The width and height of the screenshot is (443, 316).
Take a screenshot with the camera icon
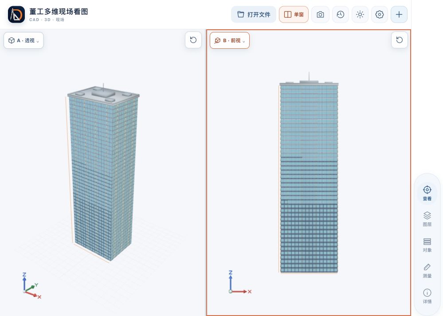320,14
